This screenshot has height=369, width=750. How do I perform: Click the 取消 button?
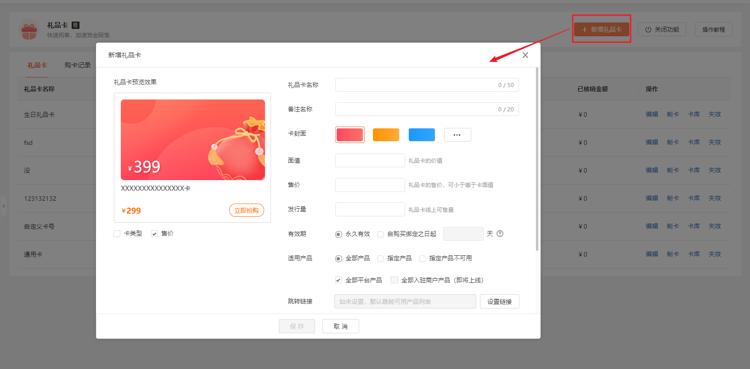(340, 326)
